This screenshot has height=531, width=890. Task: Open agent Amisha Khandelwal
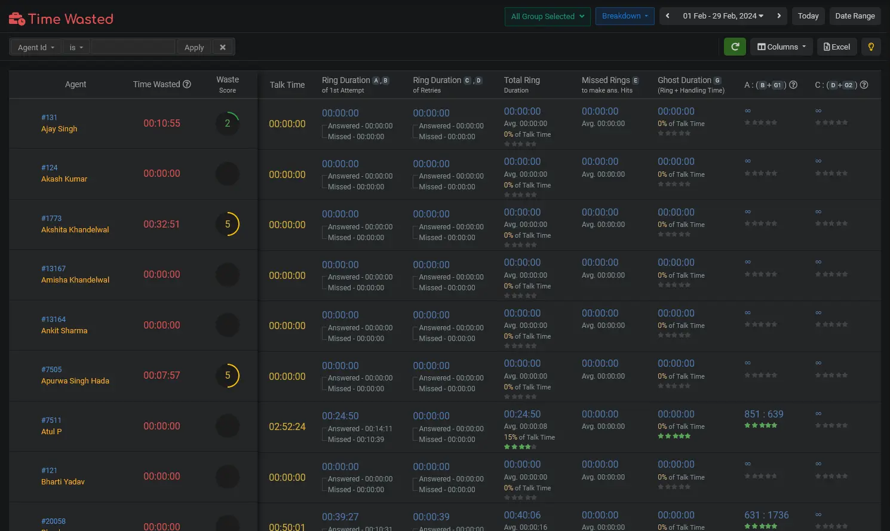[x=75, y=280]
